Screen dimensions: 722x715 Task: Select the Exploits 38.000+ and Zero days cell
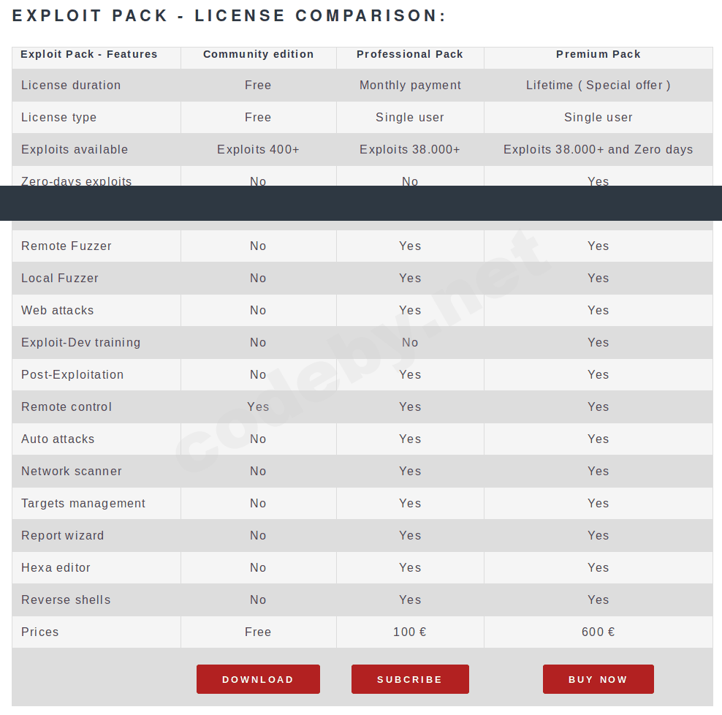pos(598,150)
